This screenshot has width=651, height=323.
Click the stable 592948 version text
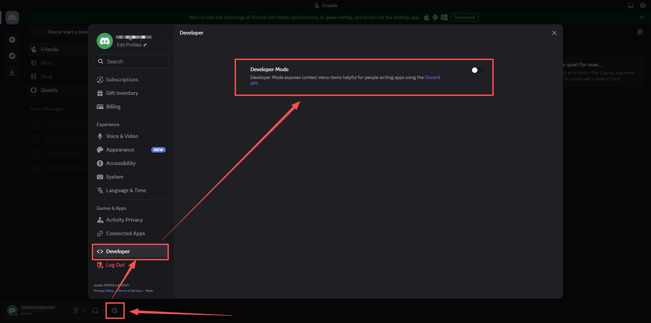[112, 285]
